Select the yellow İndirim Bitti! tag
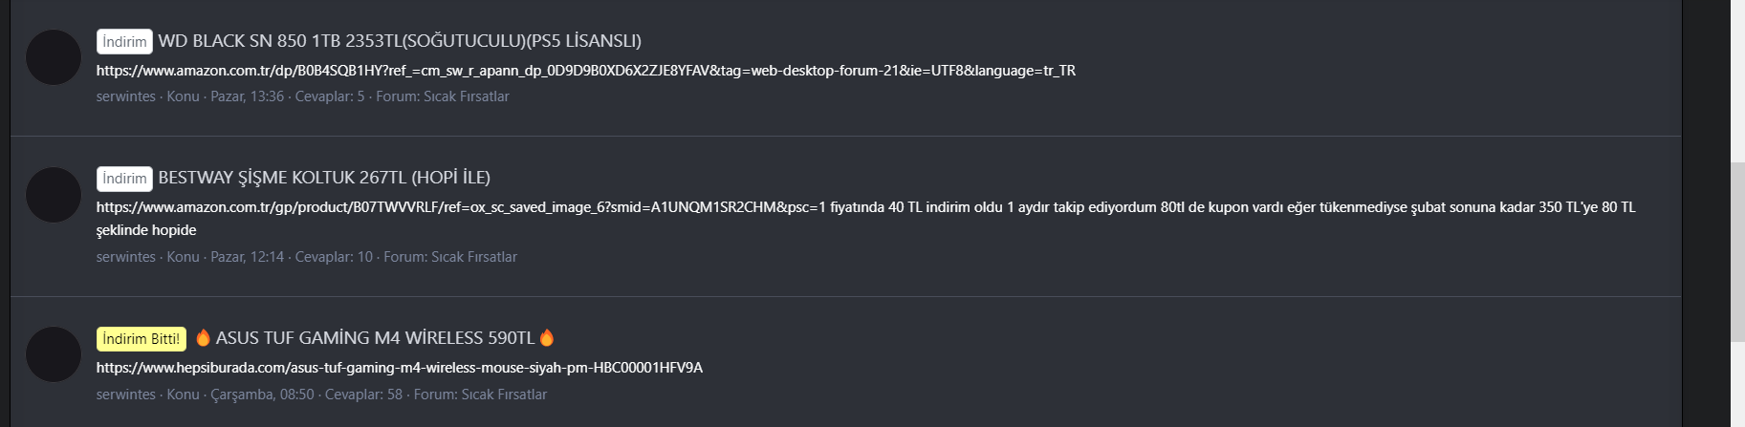 click(x=141, y=338)
